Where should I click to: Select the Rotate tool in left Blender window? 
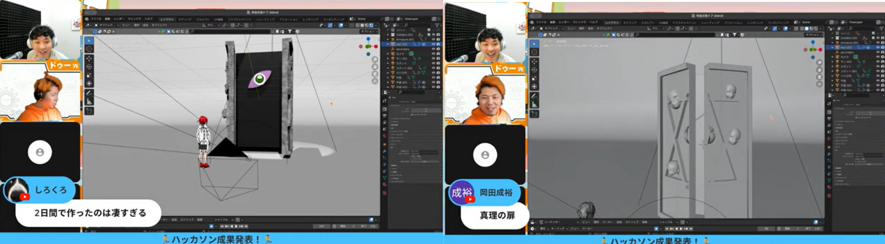pos(89,67)
